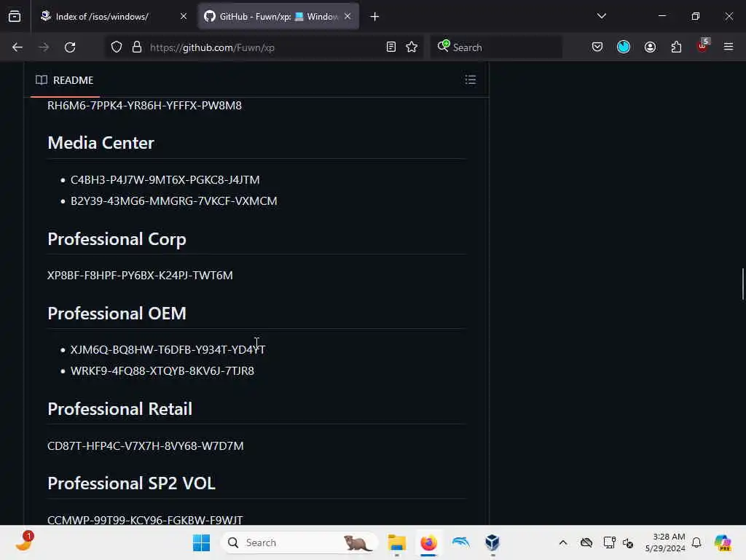Open the notifications bell icon
This screenshot has width=746, height=560.
coord(696,542)
